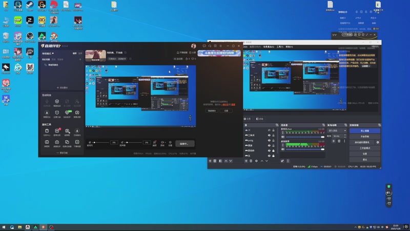Image resolution: width=410 pixels, height=231 pixels.
Task: Click the connecting button in streaming app
Action: 184,144
